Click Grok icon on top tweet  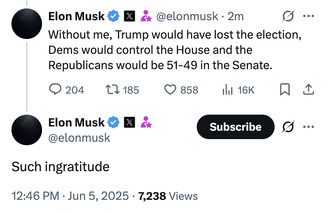[x=288, y=16]
